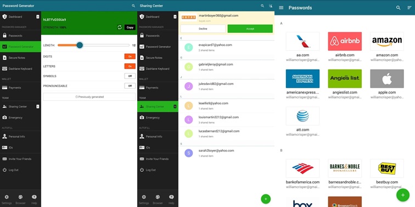Open Passwords in Sharing Center sidebar

pyautogui.click(x=158, y=36)
